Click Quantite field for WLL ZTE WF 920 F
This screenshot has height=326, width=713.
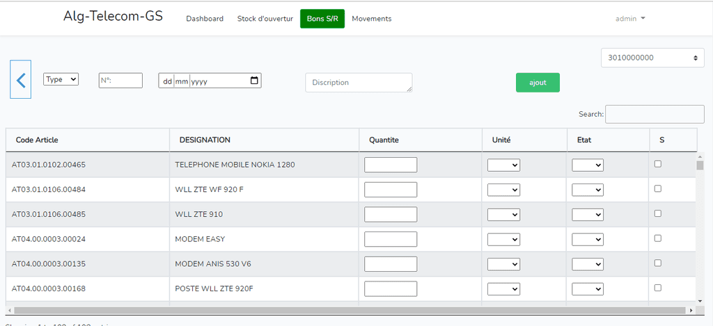click(391, 189)
